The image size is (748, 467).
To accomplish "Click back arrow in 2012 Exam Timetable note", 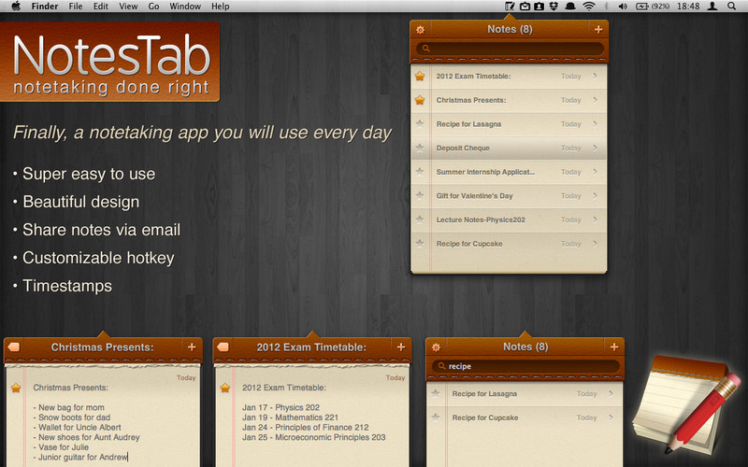I will (x=223, y=347).
